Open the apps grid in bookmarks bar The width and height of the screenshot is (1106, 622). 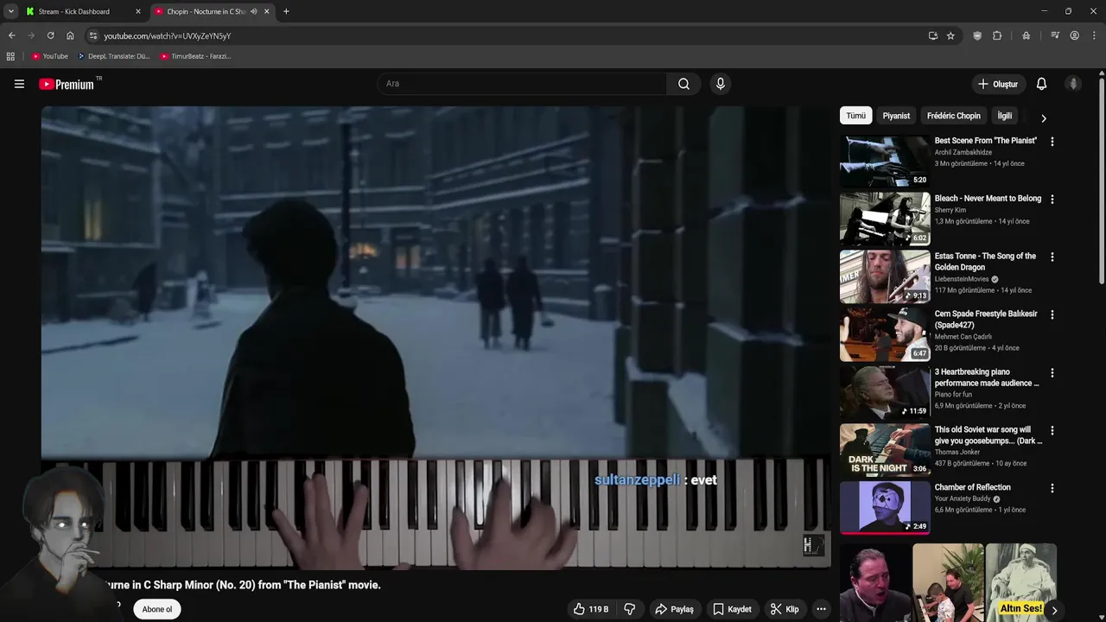(x=10, y=56)
